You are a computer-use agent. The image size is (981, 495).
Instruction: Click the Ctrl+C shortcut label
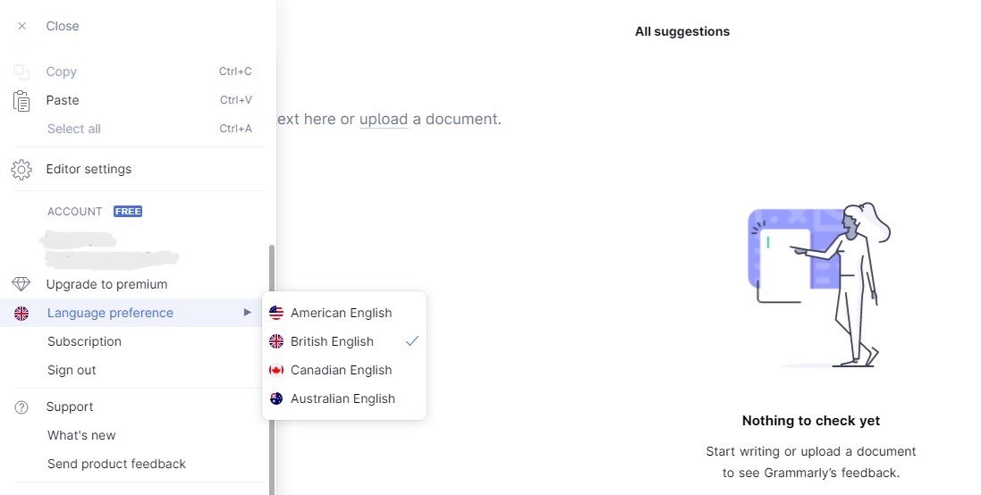pyautogui.click(x=235, y=71)
